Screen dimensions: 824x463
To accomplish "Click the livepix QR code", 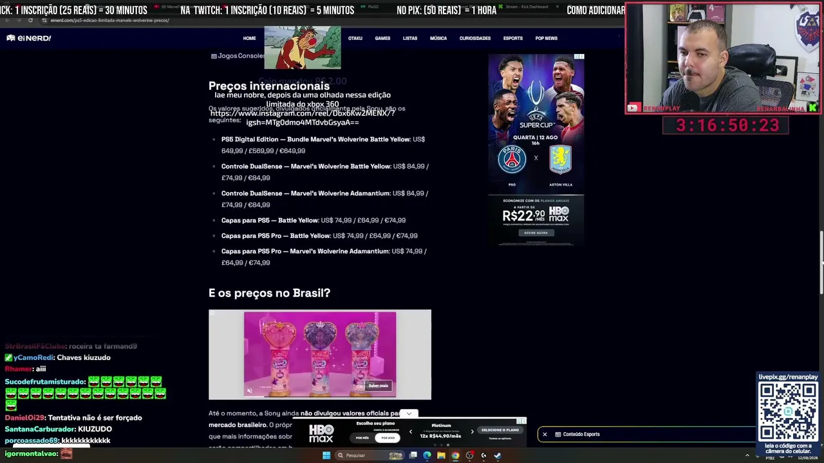I will tap(788, 412).
